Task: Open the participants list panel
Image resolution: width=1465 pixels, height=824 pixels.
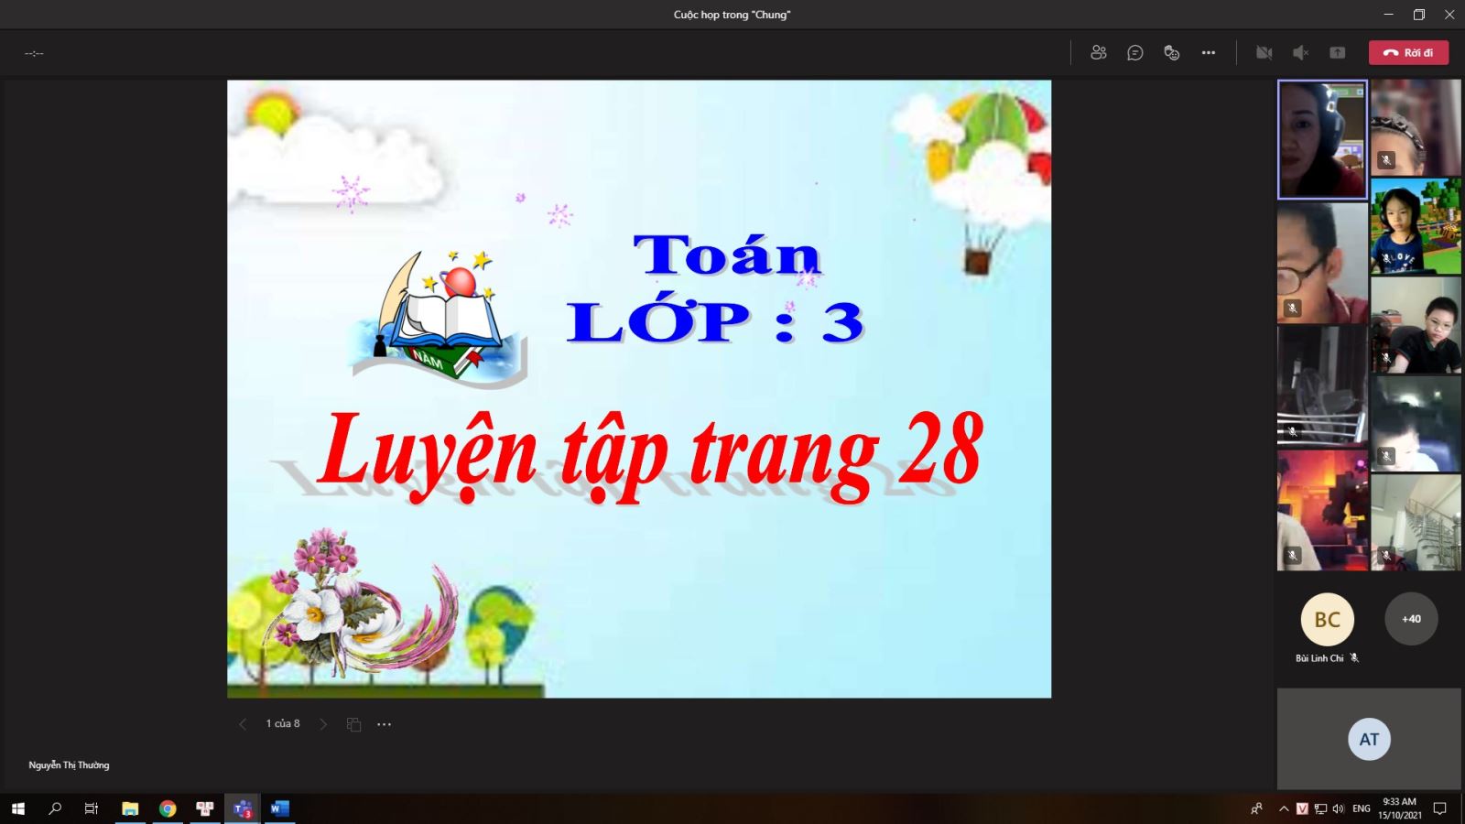Action: [1099, 53]
